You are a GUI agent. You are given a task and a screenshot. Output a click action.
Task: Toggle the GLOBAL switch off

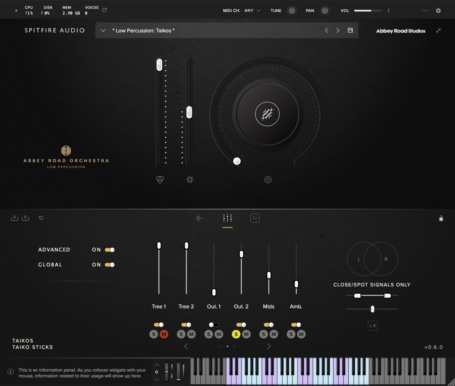pos(110,265)
